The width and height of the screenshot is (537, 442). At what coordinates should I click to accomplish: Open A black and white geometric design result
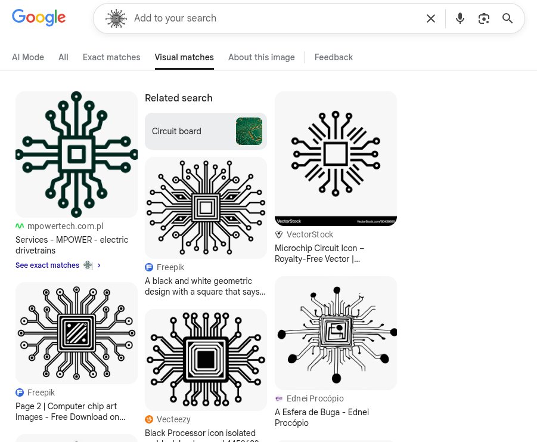(205, 286)
